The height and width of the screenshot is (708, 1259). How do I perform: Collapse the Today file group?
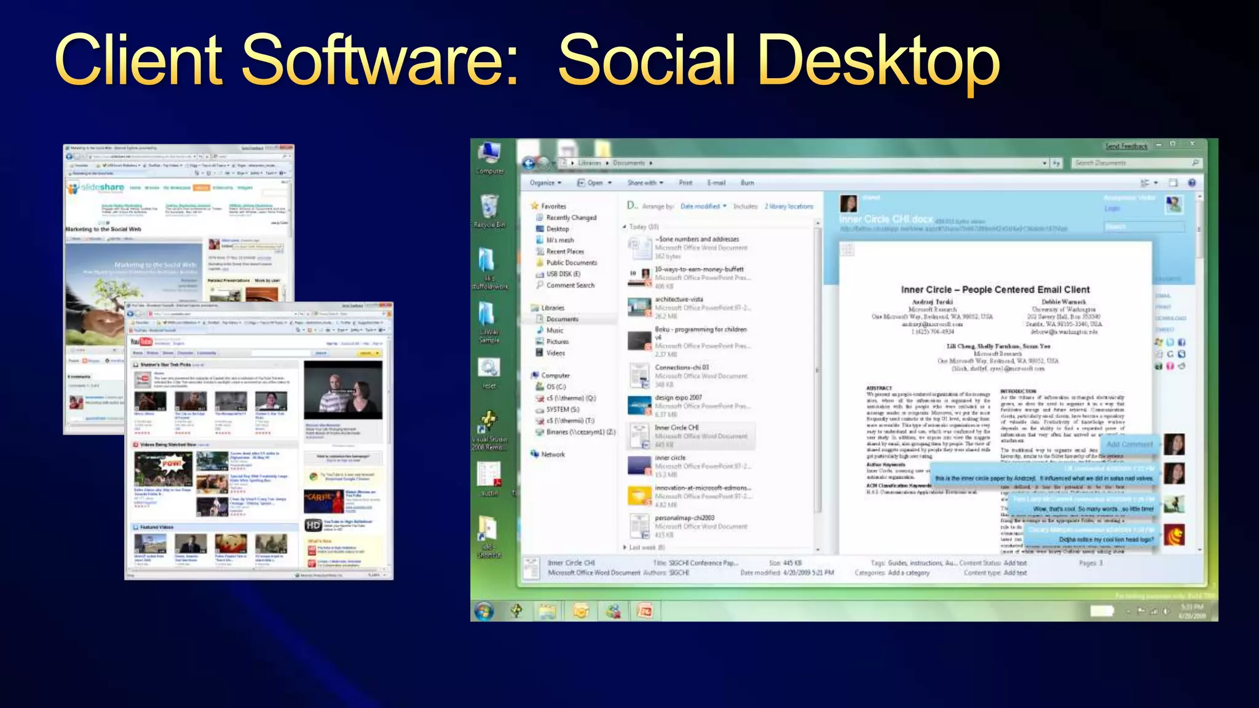pos(625,227)
